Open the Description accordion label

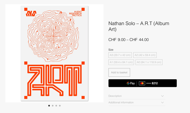[x=115, y=96]
